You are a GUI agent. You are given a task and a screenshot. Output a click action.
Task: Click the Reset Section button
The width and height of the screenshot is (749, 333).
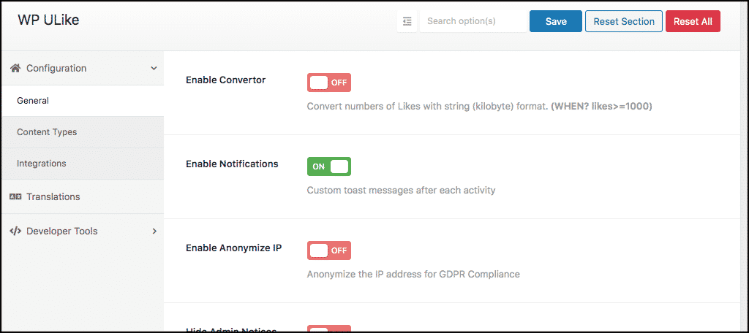coord(624,21)
